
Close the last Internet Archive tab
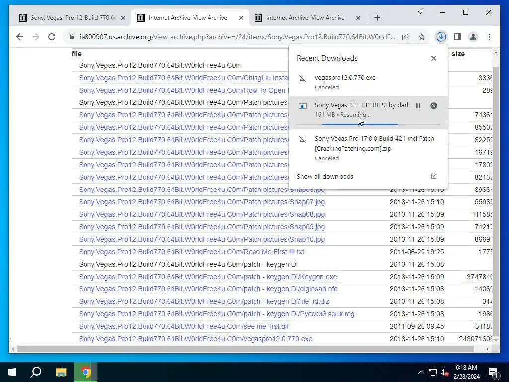(358, 18)
